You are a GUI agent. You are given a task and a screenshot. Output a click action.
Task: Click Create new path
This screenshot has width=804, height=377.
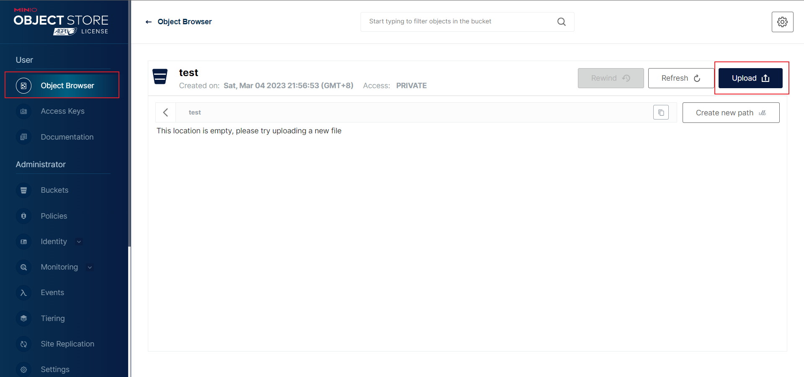[x=730, y=112]
